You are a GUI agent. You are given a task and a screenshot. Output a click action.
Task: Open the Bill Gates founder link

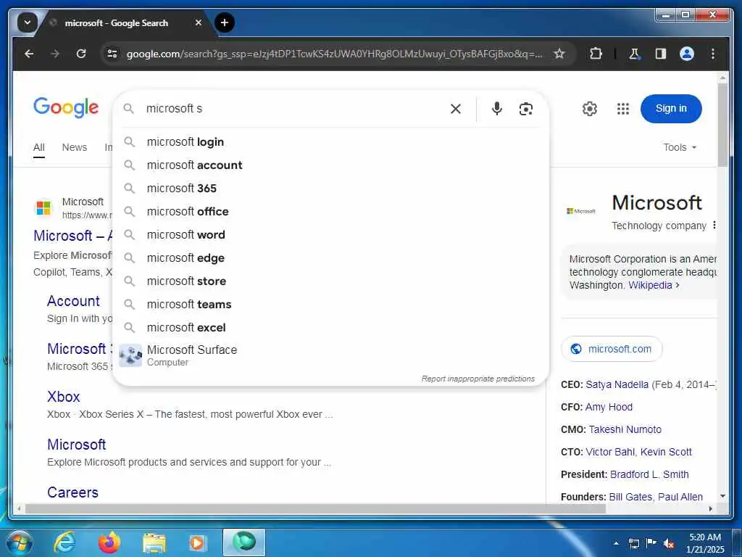tap(630, 497)
